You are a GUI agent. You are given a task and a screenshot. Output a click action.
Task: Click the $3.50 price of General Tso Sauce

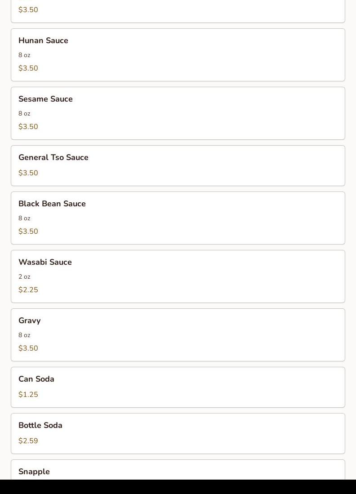coord(28,173)
